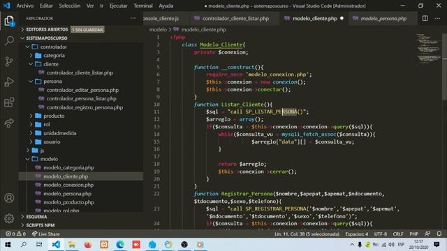Expand the js folder
Image resolution: width=447 pixels, height=251 pixels.
42,151
